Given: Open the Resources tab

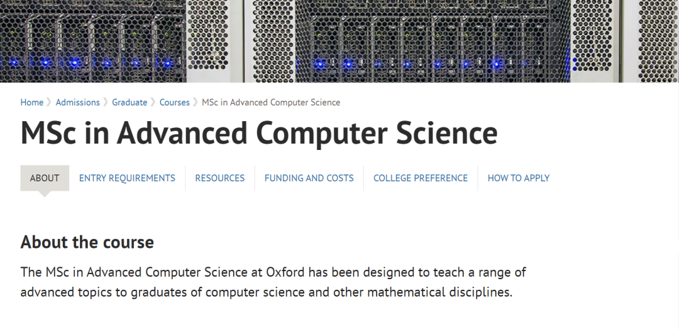Looking at the screenshot, I should [x=220, y=178].
